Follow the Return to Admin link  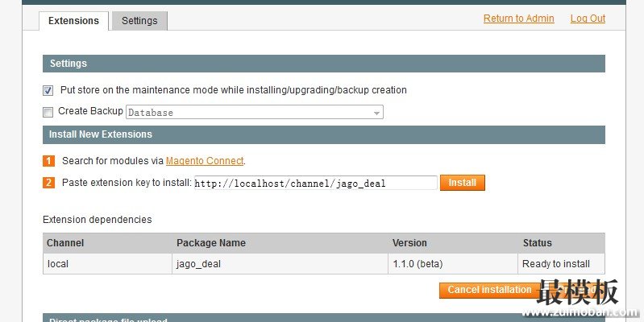[x=518, y=19]
